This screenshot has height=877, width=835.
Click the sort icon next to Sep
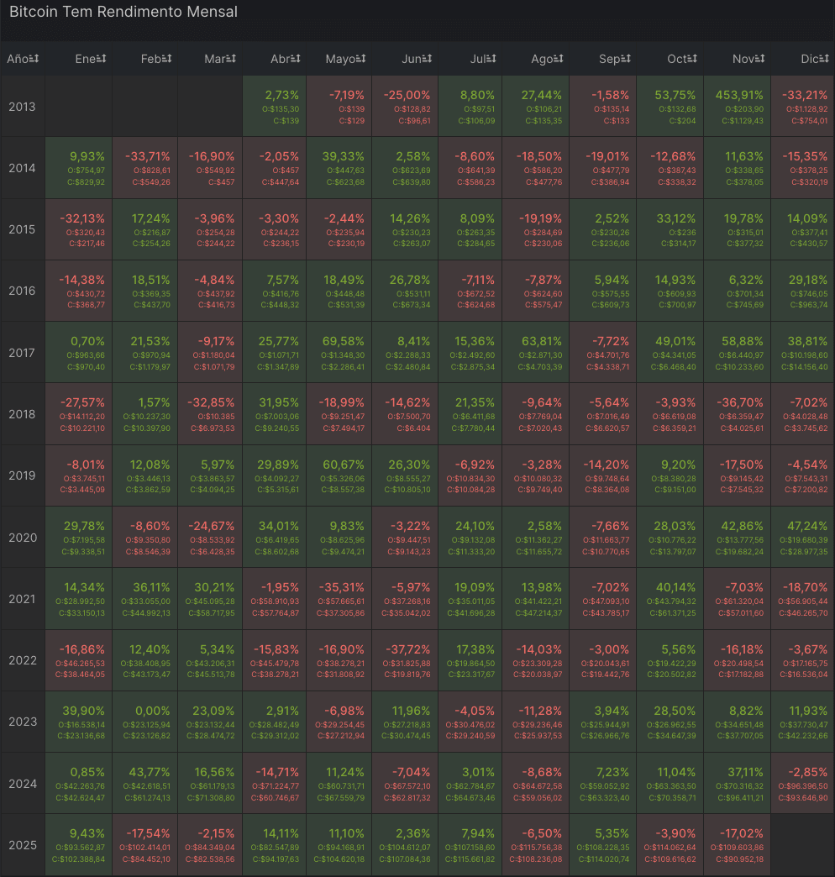[625, 59]
